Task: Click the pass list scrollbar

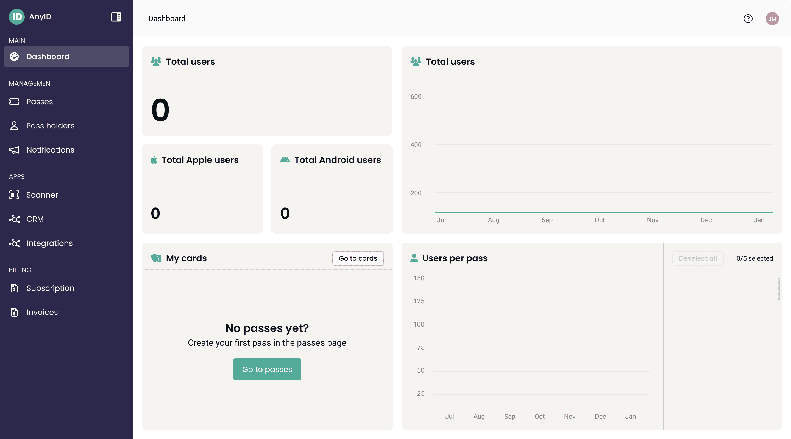Action: [x=778, y=289]
